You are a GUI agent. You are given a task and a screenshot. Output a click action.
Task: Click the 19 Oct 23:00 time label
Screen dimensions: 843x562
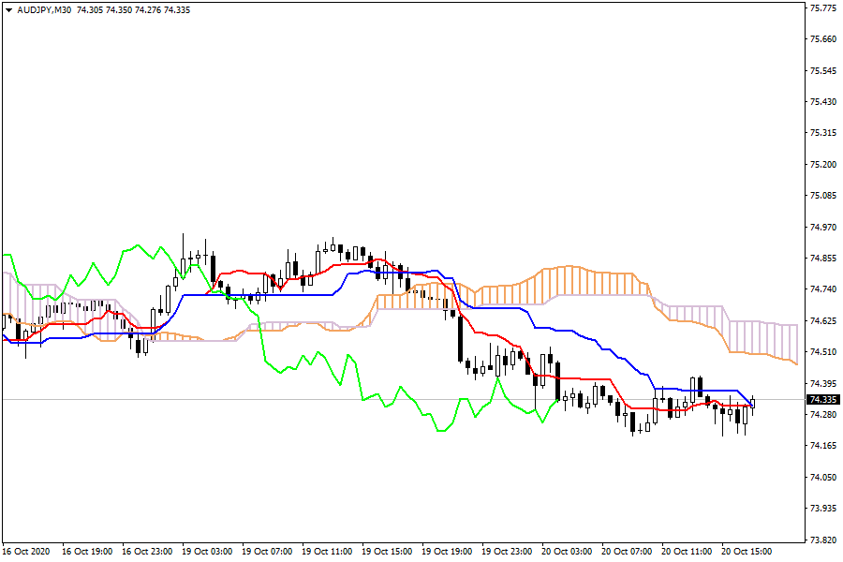coord(507,551)
